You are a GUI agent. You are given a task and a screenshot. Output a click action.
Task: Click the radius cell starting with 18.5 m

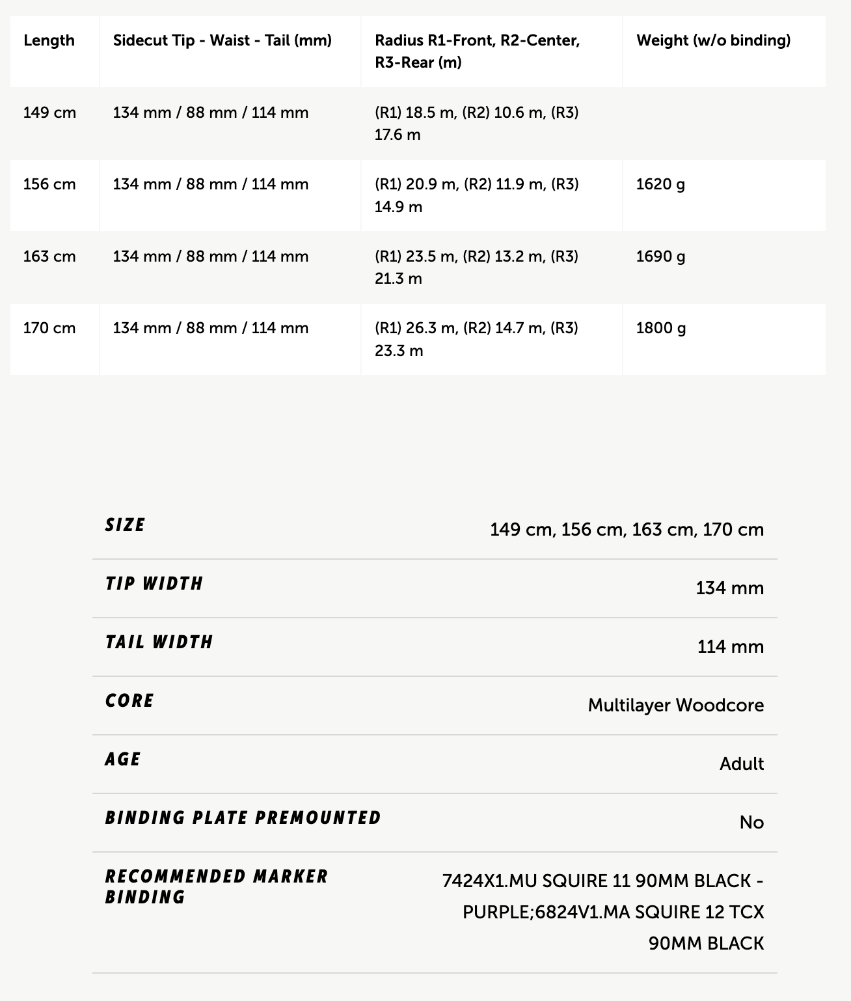(476, 124)
